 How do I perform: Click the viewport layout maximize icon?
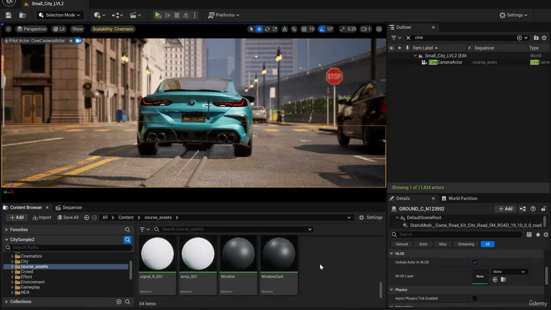click(379, 29)
